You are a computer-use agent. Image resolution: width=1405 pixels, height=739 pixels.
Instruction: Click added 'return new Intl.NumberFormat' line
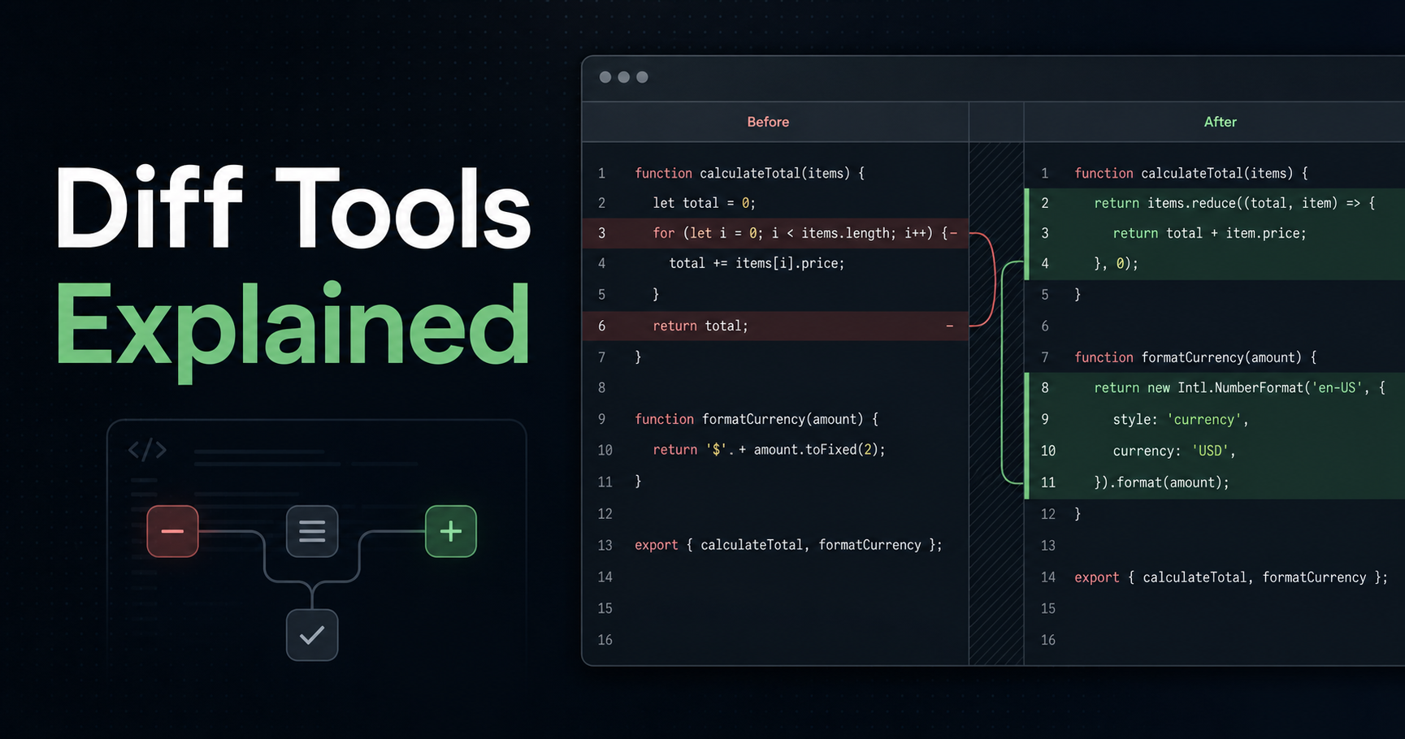[1215, 388]
